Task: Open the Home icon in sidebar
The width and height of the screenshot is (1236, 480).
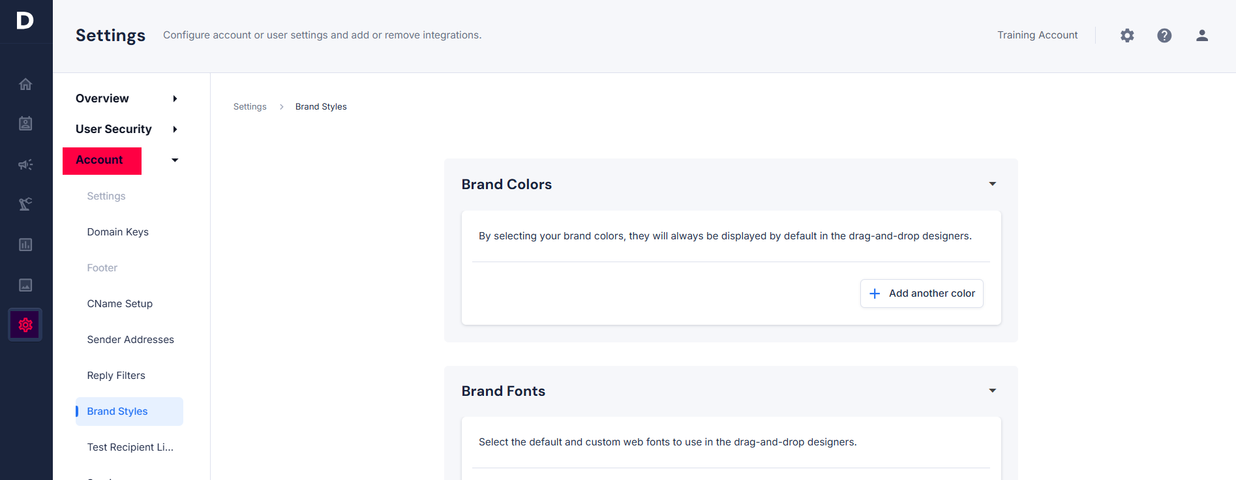Action: 25,84
